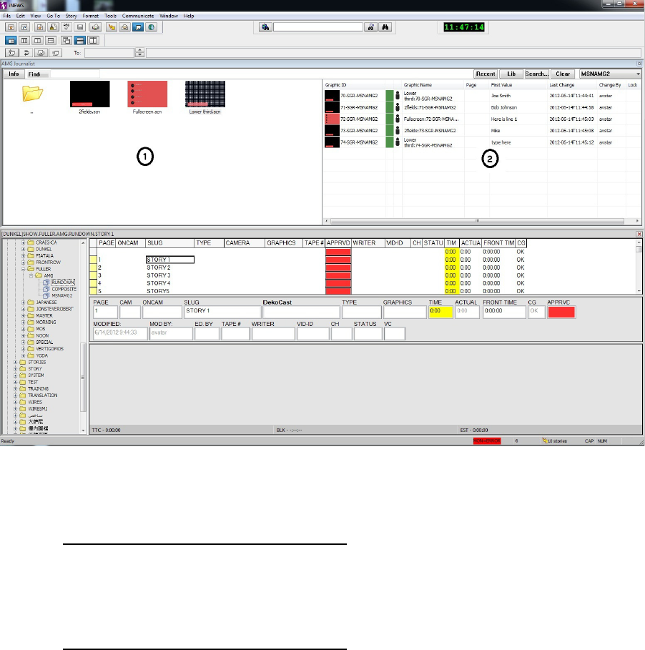Click the lock figure icon on 74-SGR-MSNAMG2 row

coord(397,142)
